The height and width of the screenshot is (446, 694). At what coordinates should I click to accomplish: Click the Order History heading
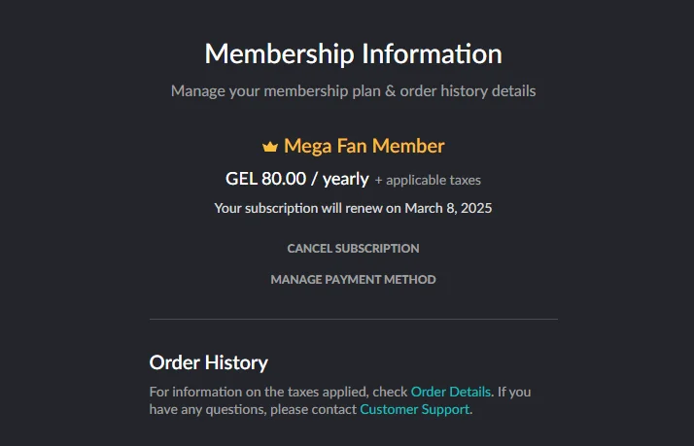pos(208,362)
